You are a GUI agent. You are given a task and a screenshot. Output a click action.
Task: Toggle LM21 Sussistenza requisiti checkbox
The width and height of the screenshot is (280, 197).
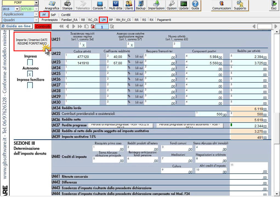tap(82, 45)
